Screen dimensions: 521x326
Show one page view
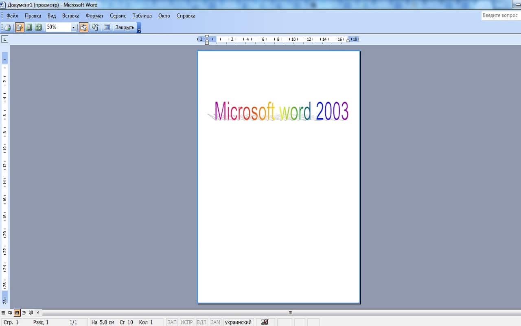tap(28, 27)
